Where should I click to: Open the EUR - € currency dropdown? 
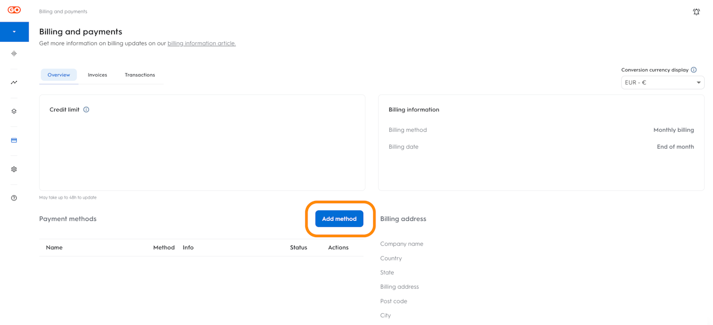tap(662, 82)
